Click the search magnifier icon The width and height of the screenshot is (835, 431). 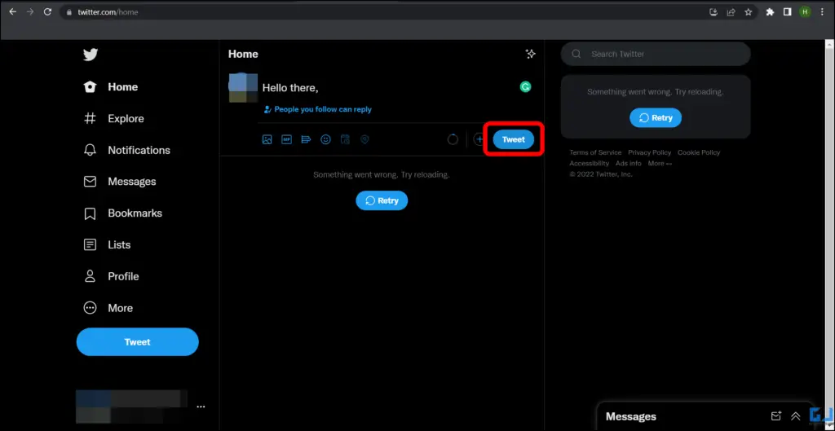click(x=577, y=54)
